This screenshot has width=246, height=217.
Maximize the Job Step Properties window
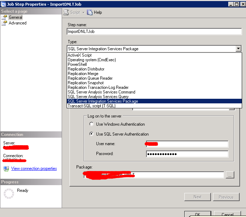236,4
